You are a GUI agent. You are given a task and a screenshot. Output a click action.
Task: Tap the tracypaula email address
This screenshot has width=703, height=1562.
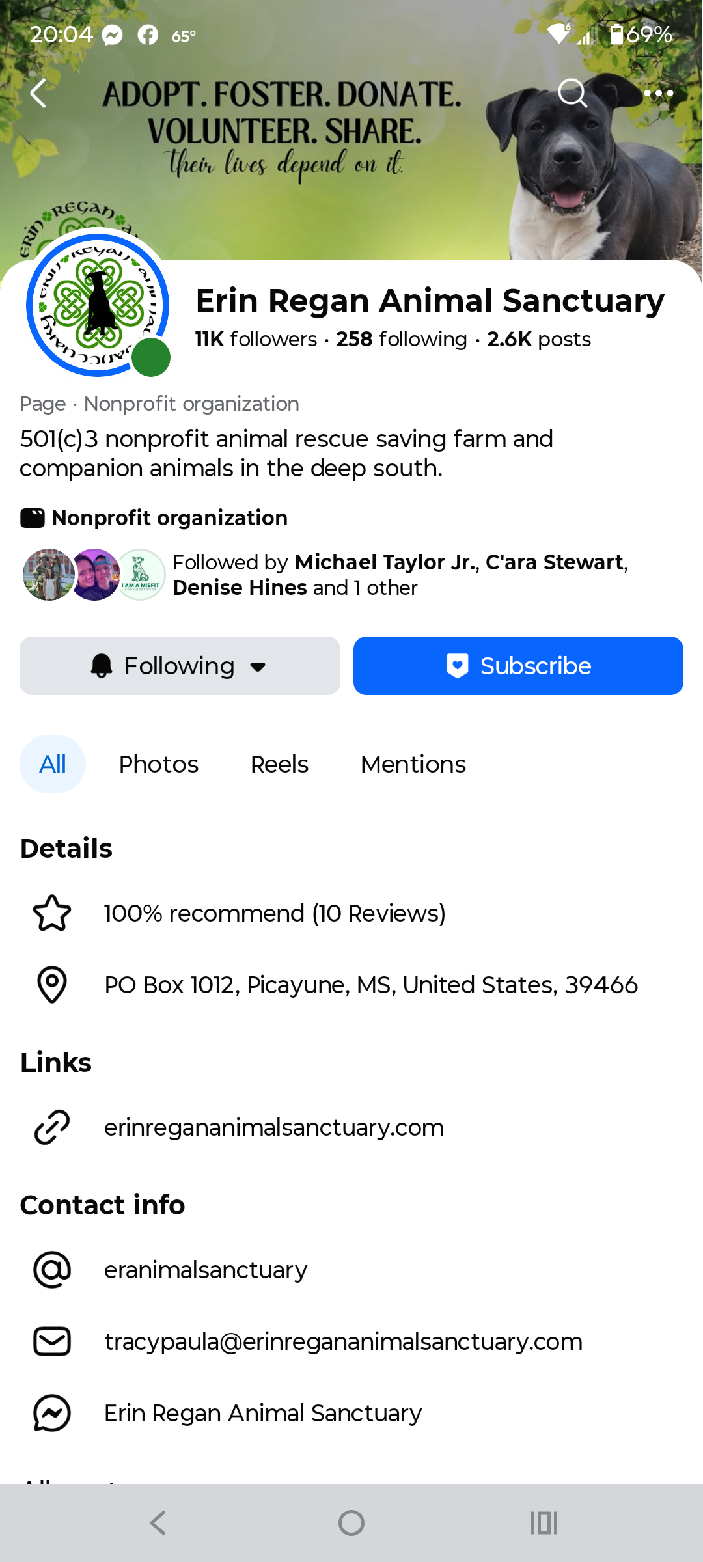[x=343, y=1341]
